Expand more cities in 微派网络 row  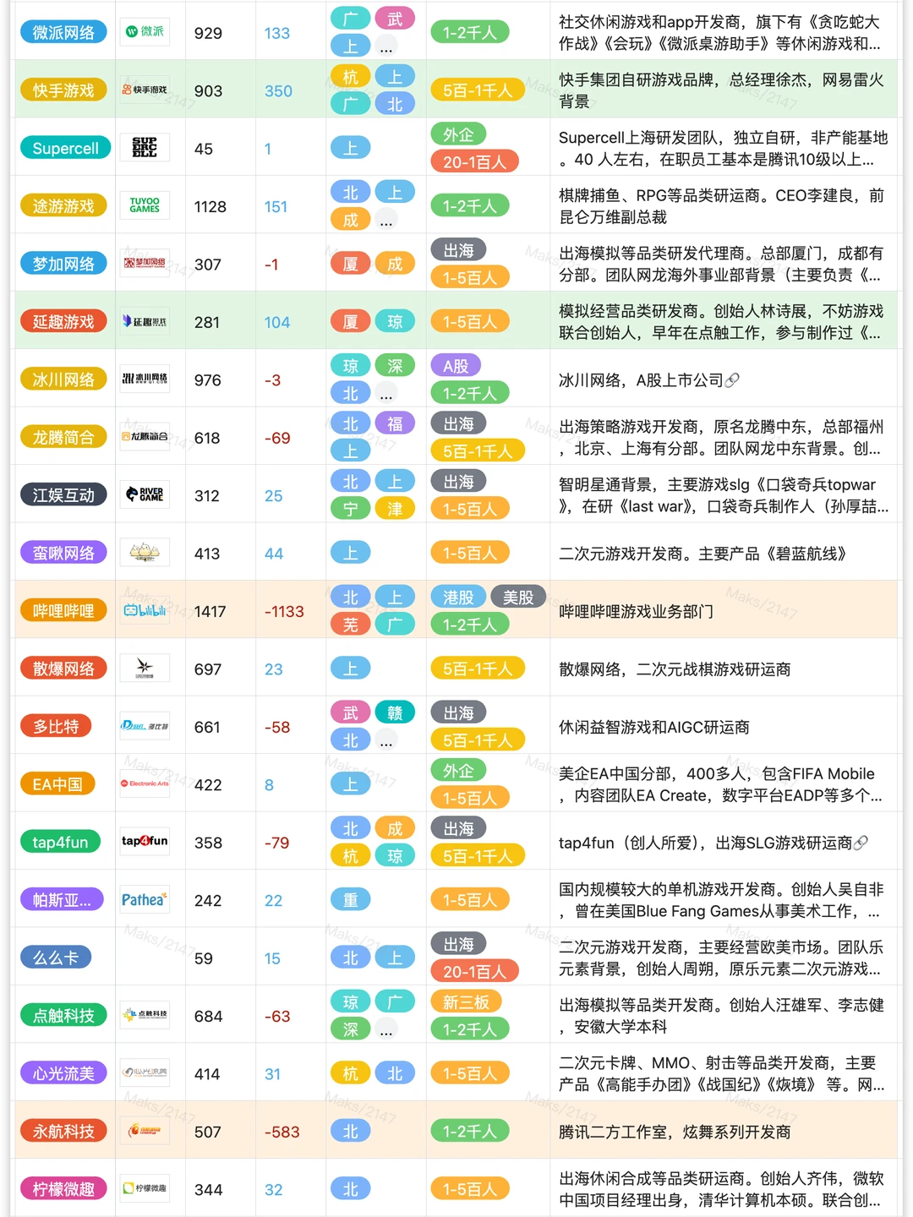pos(386,46)
